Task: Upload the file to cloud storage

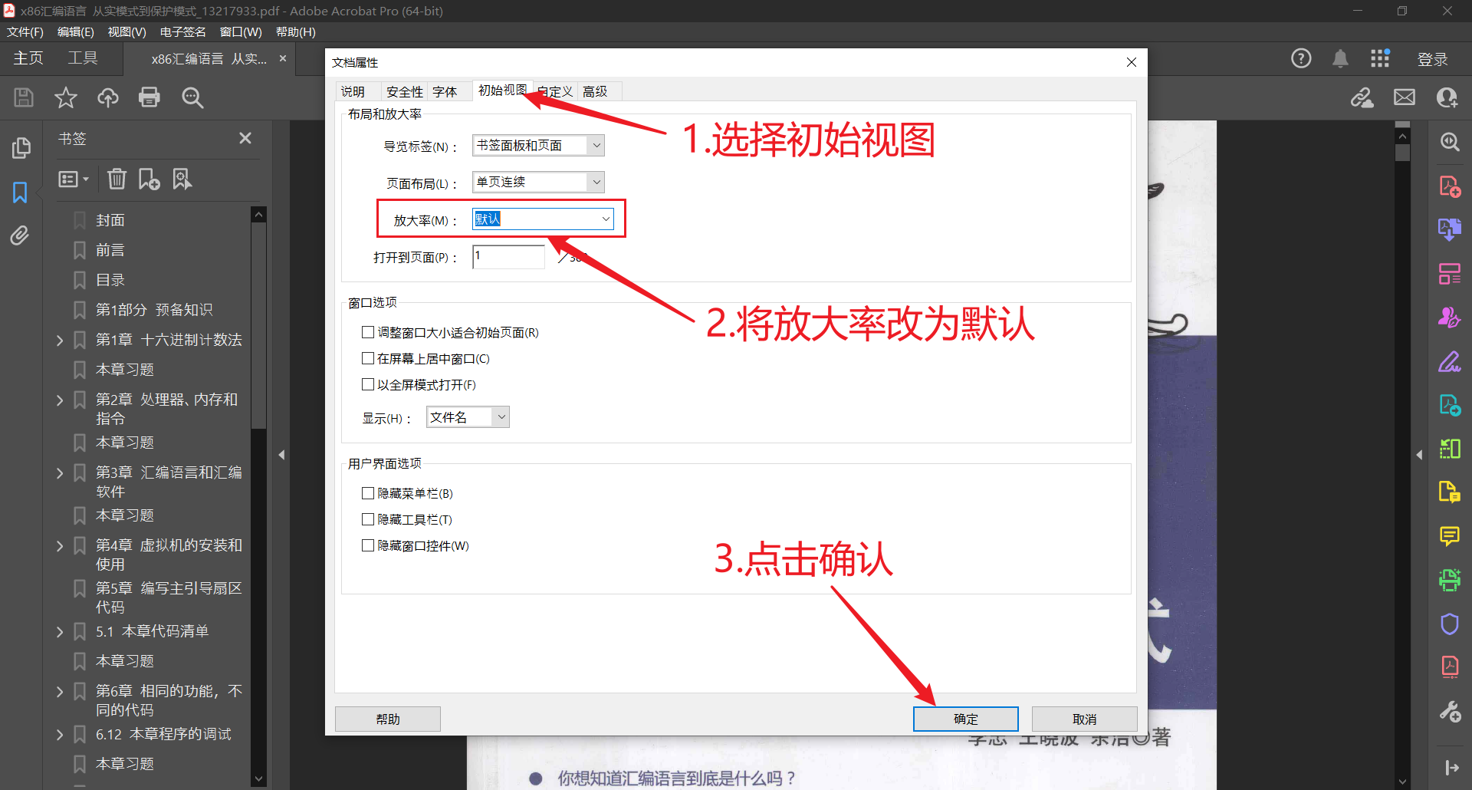Action: point(107,97)
